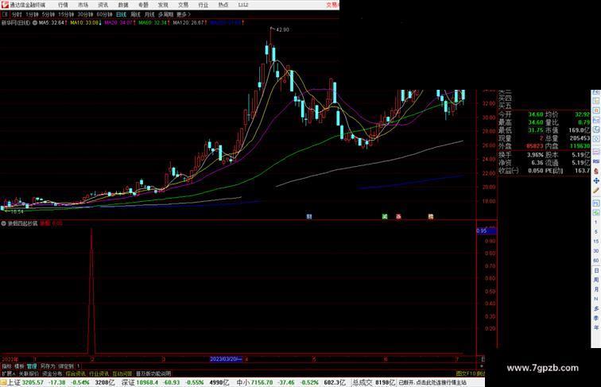This screenshot has width=601, height=387.
Task: Switch chart to 30分钟 period
Action: coord(85,14)
